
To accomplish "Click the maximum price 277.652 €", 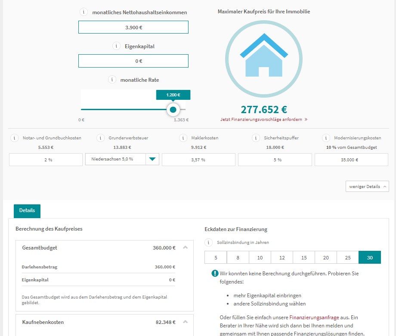I will (x=264, y=110).
